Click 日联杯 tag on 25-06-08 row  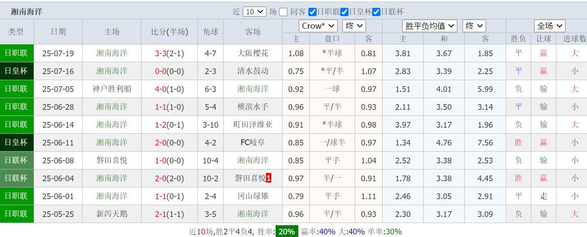point(16,160)
